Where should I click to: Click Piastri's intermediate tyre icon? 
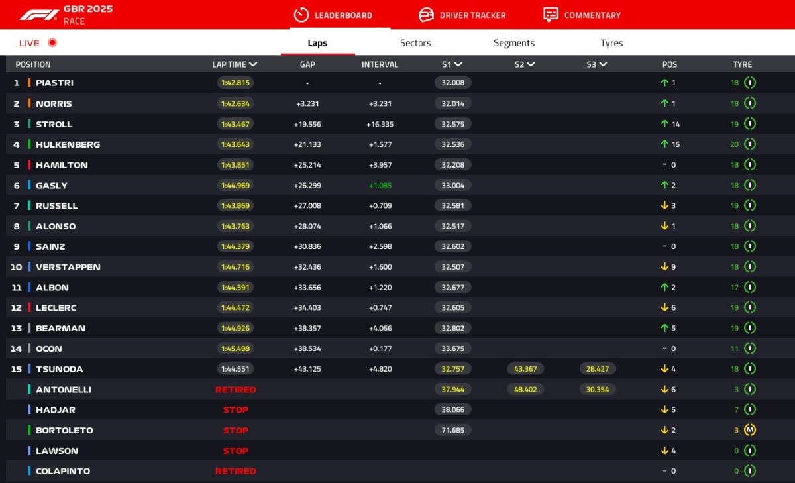coord(750,83)
